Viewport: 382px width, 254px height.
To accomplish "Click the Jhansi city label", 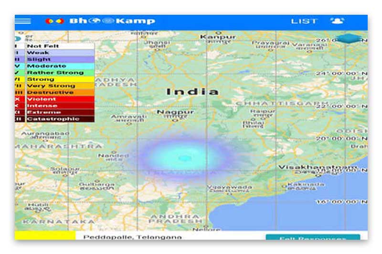I will 157,42.
